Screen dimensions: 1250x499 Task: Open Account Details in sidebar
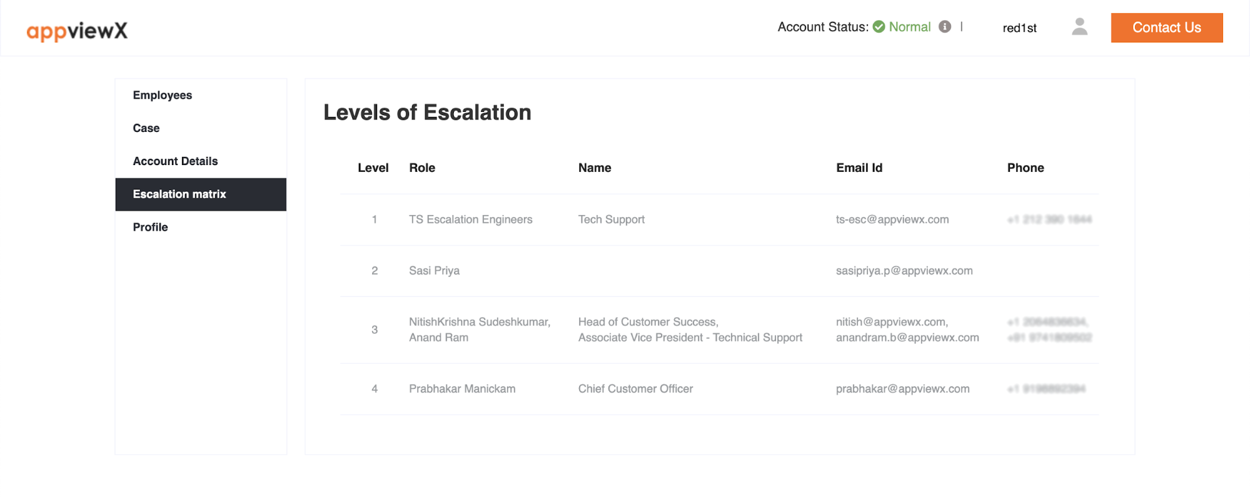(175, 161)
